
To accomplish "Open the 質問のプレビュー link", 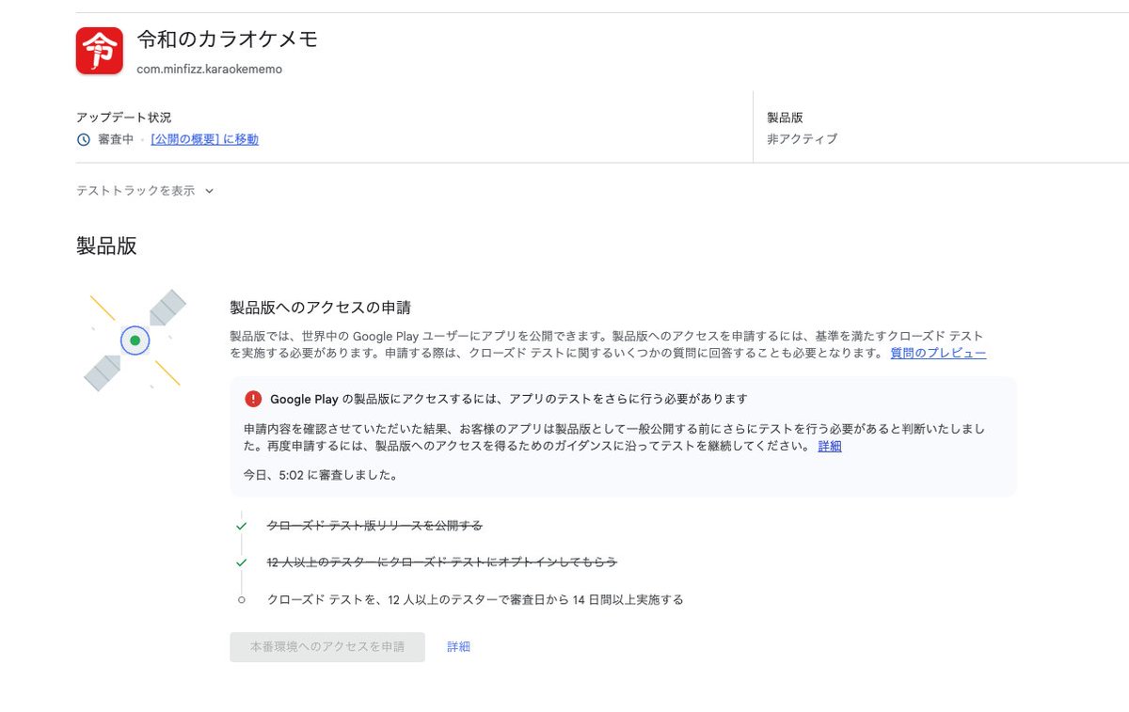I will coord(938,353).
